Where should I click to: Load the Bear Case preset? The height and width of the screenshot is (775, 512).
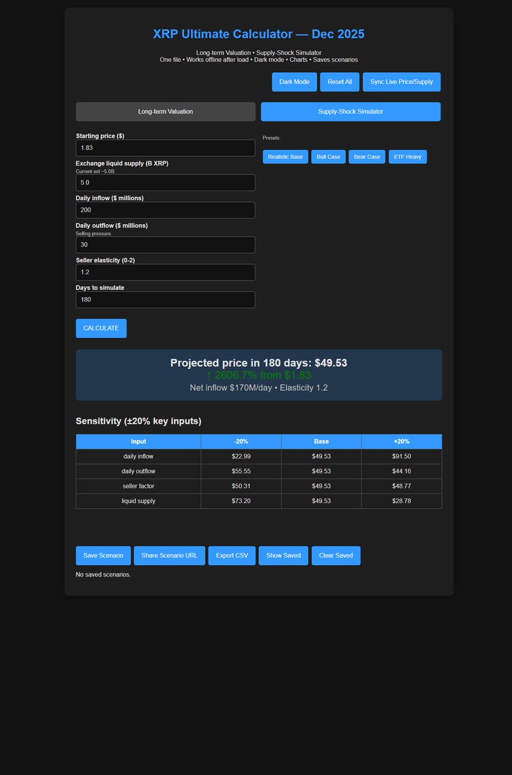[x=367, y=157]
